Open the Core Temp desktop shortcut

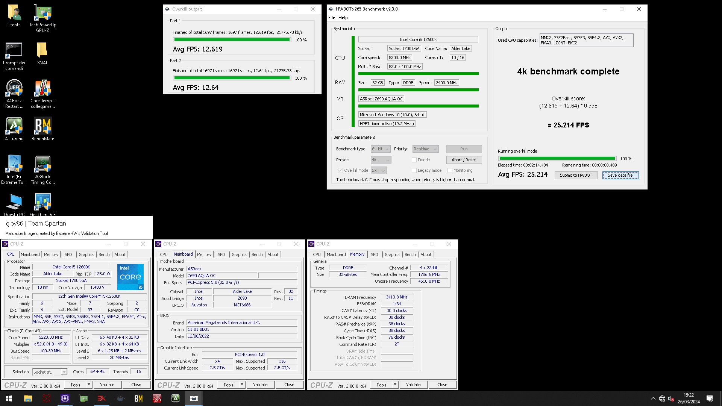tap(43, 94)
